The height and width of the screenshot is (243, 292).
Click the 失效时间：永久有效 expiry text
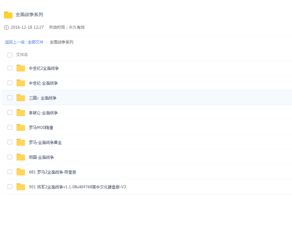pos(67,27)
